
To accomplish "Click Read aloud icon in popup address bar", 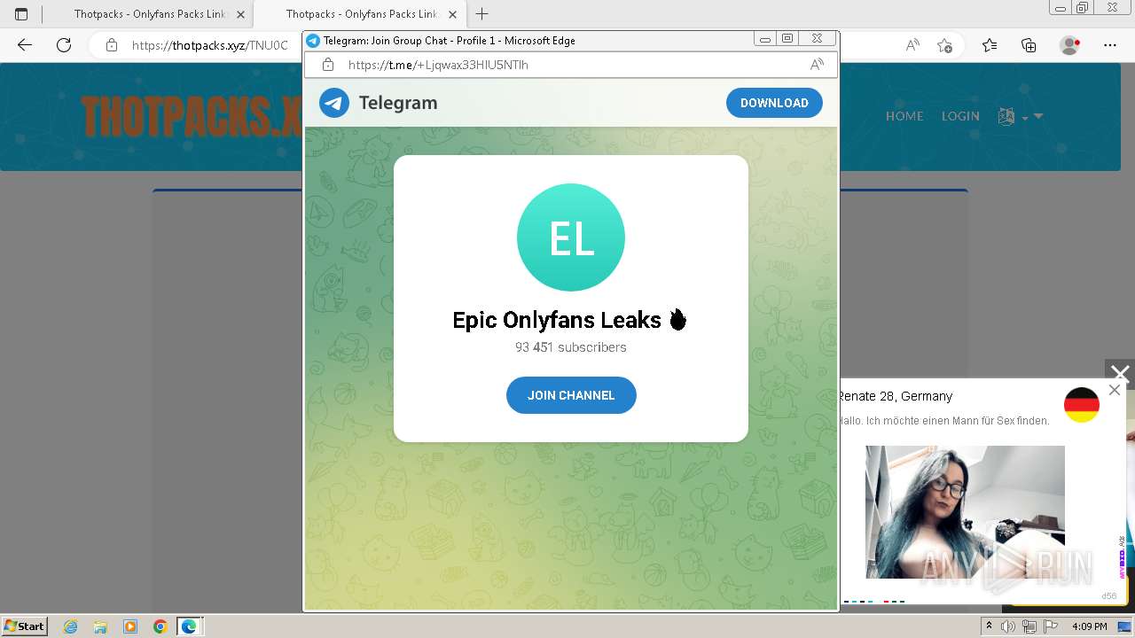I will pos(817,65).
